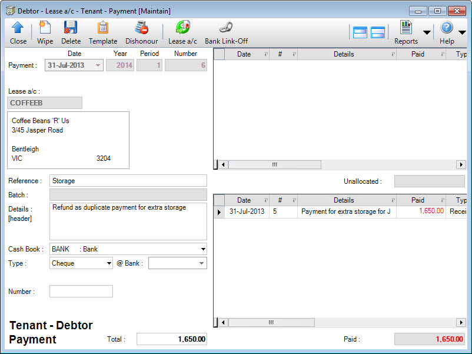Click the # cell showing 5
The width and height of the screenshot is (472, 354).
point(283,212)
